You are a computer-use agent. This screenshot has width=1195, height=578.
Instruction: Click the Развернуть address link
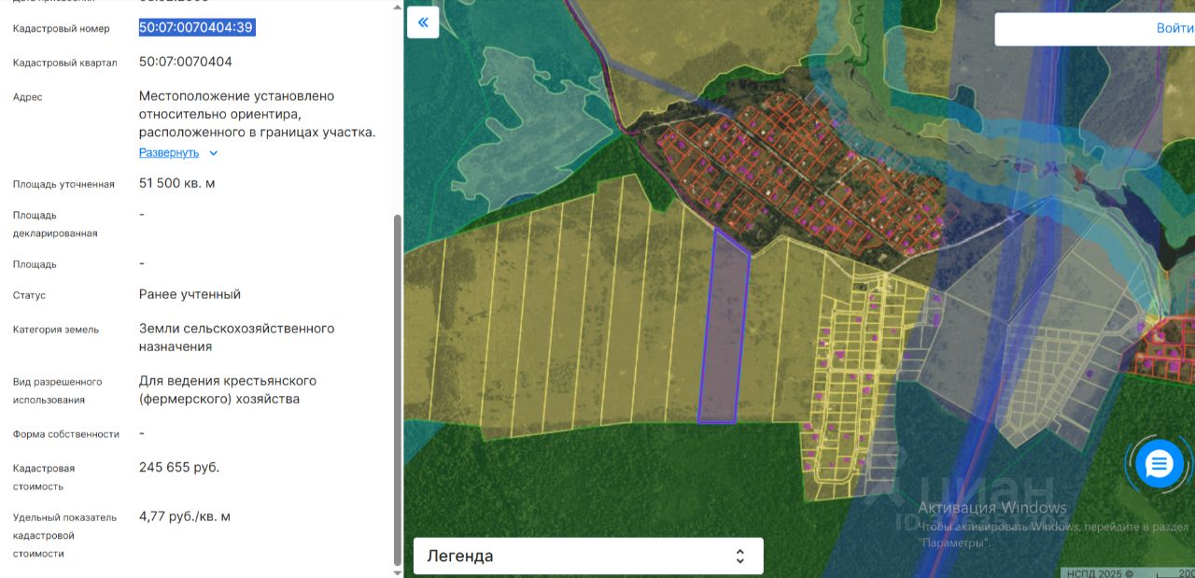(x=169, y=152)
